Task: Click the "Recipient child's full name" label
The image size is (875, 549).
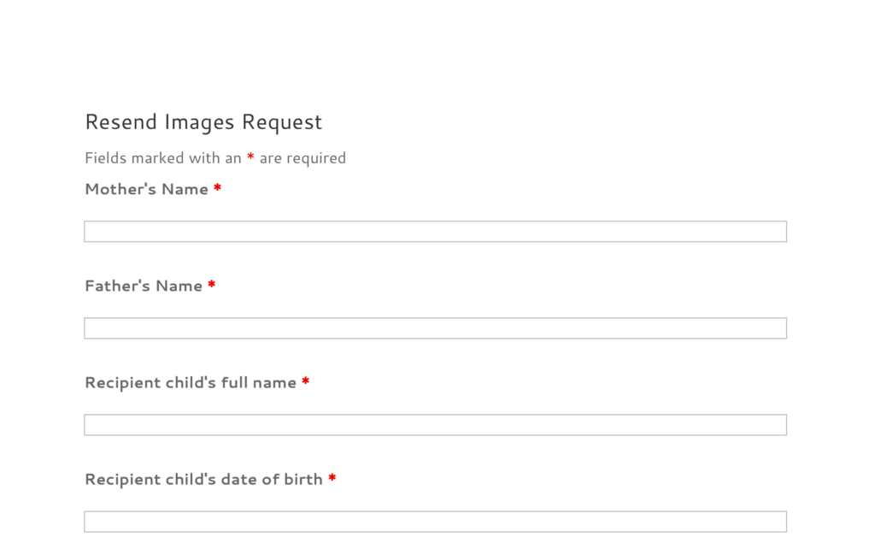Action: coord(191,382)
